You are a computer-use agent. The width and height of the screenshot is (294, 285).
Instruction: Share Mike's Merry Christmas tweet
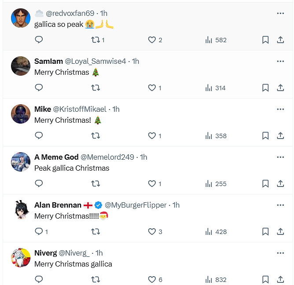click(280, 136)
